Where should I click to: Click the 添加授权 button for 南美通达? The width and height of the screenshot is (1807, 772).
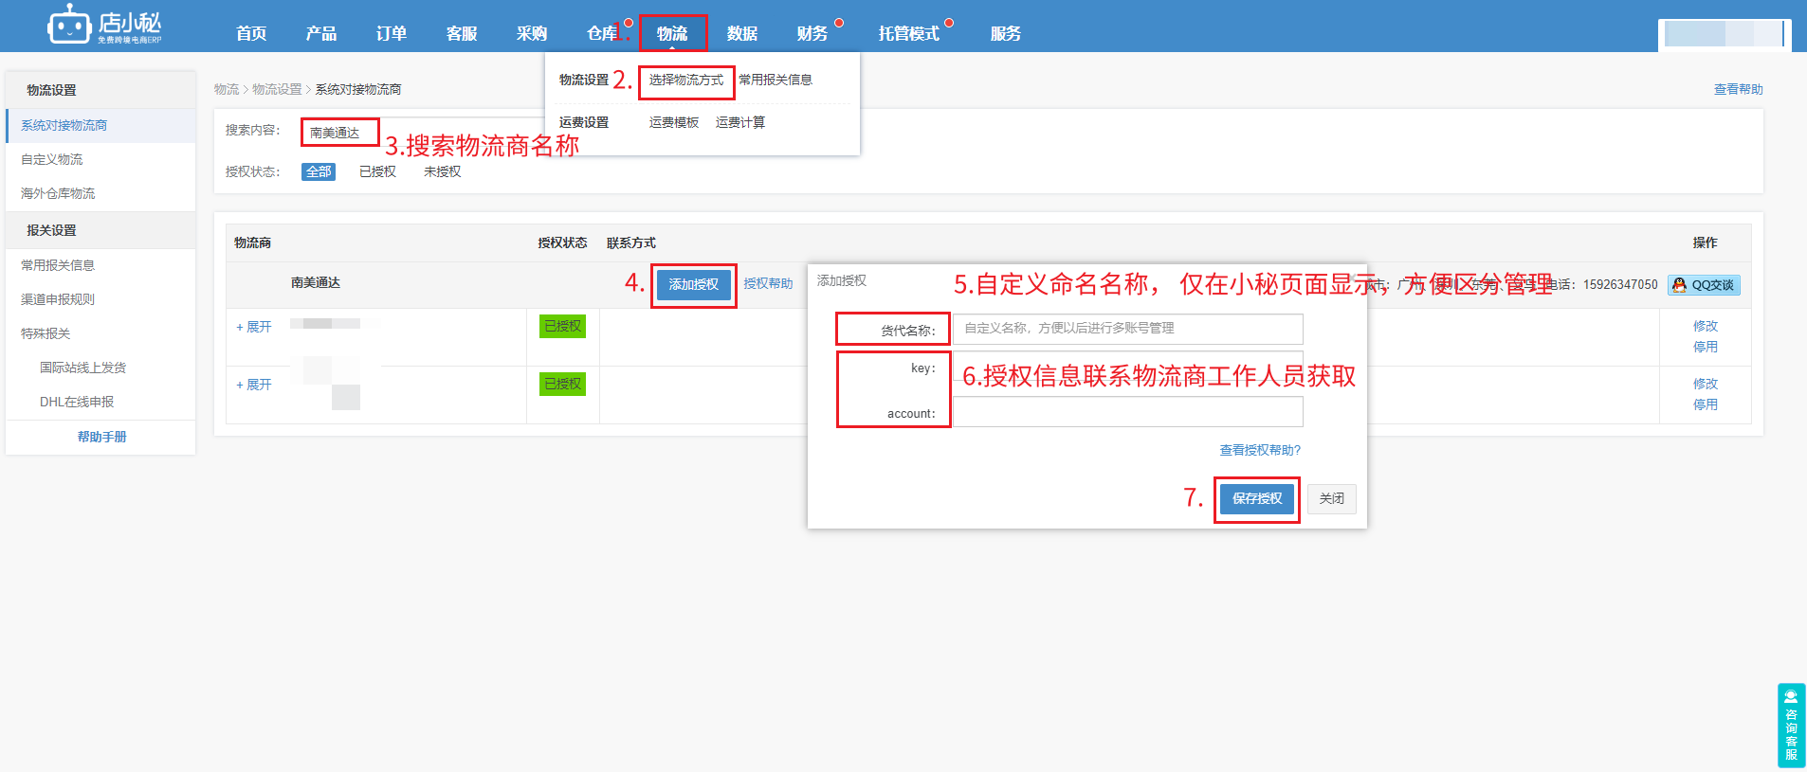[694, 285]
